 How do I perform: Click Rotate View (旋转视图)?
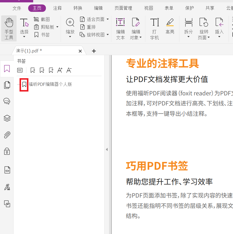tap(92, 35)
